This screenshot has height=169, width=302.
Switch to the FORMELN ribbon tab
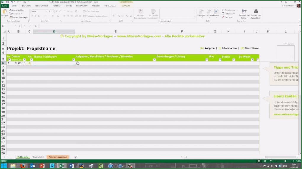[x=57, y=6]
